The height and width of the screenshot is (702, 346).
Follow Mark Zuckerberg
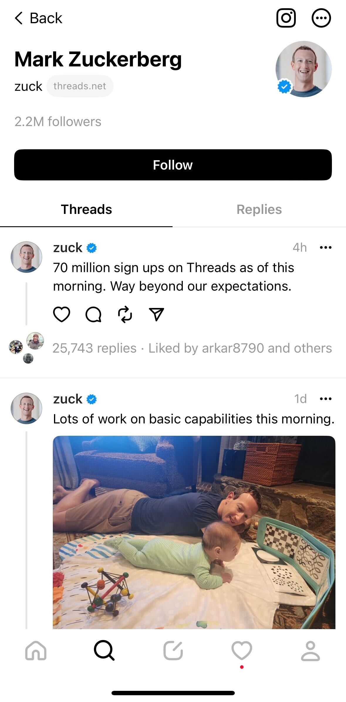[173, 165]
